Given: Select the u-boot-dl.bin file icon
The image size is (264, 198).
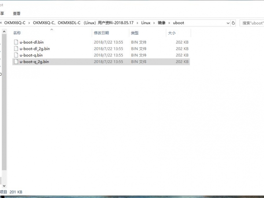Looking at the screenshot, I should click(x=16, y=42).
